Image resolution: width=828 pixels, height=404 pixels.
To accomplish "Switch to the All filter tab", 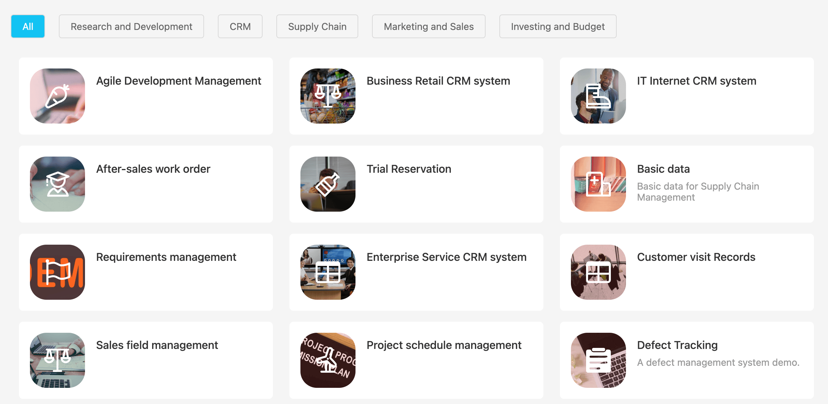I will click(x=28, y=26).
